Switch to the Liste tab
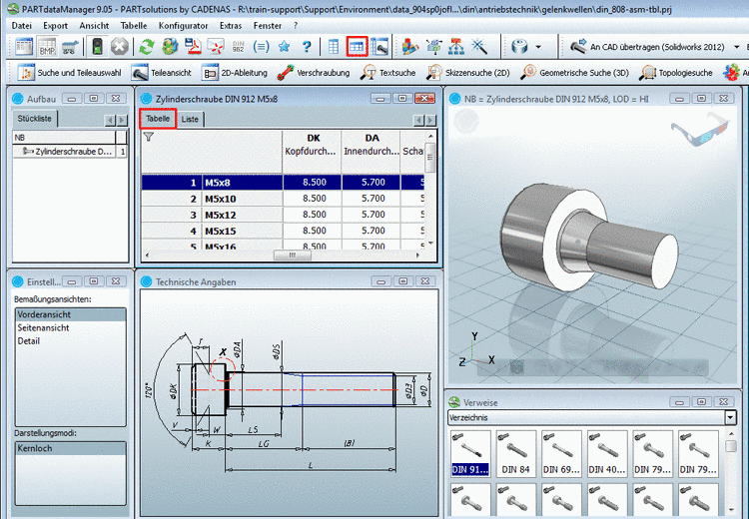This screenshot has width=749, height=519. [x=190, y=119]
